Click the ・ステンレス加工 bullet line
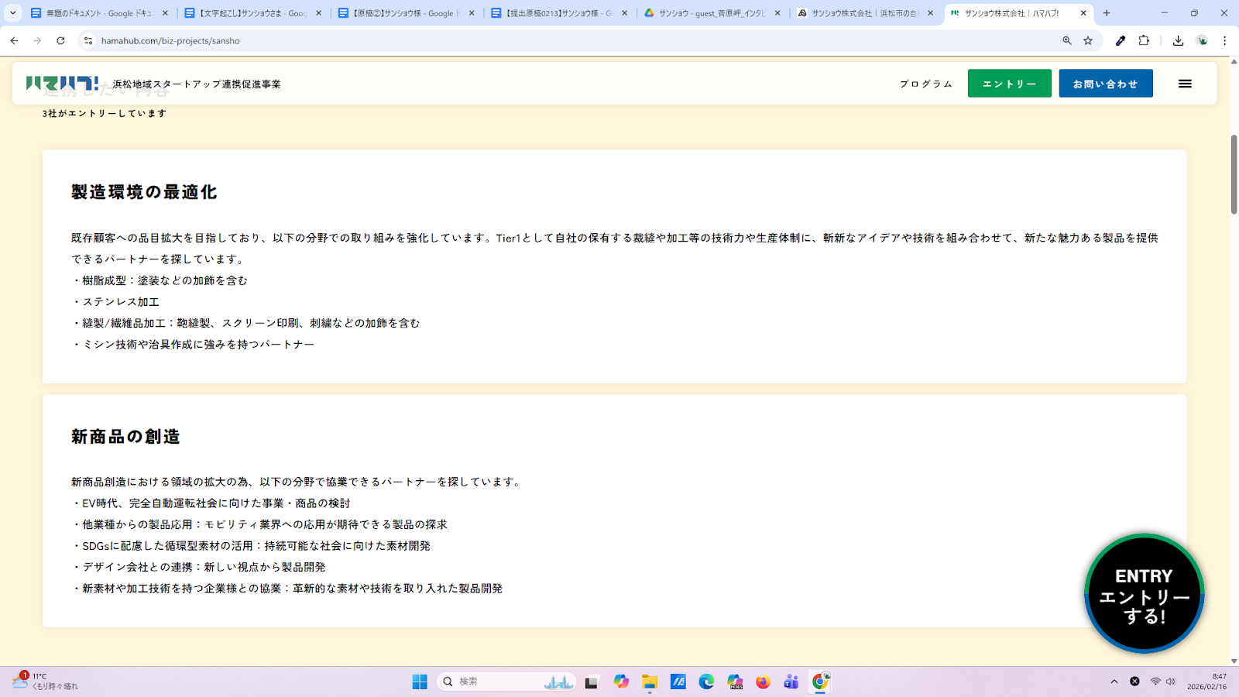Image resolution: width=1239 pixels, height=697 pixels. [115, 302]
